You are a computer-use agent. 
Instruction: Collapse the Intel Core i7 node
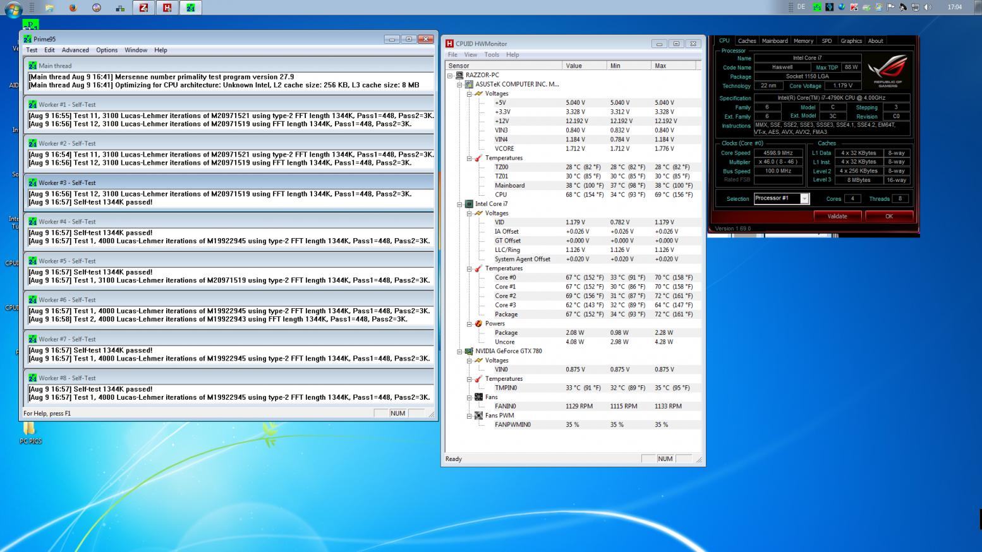pos(459,204)
